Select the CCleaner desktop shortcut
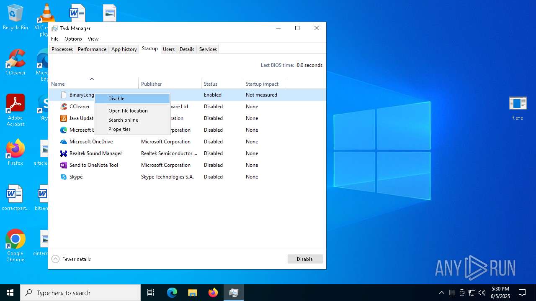 (x=15, y=63)
